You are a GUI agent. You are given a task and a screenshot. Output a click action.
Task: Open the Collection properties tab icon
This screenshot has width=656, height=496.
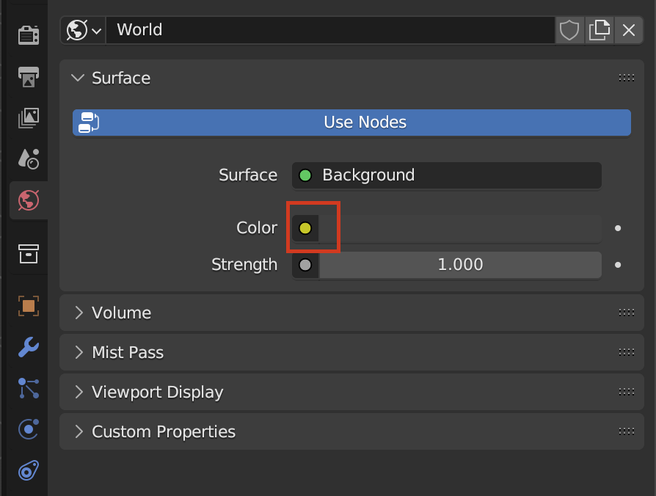[28, 254]
